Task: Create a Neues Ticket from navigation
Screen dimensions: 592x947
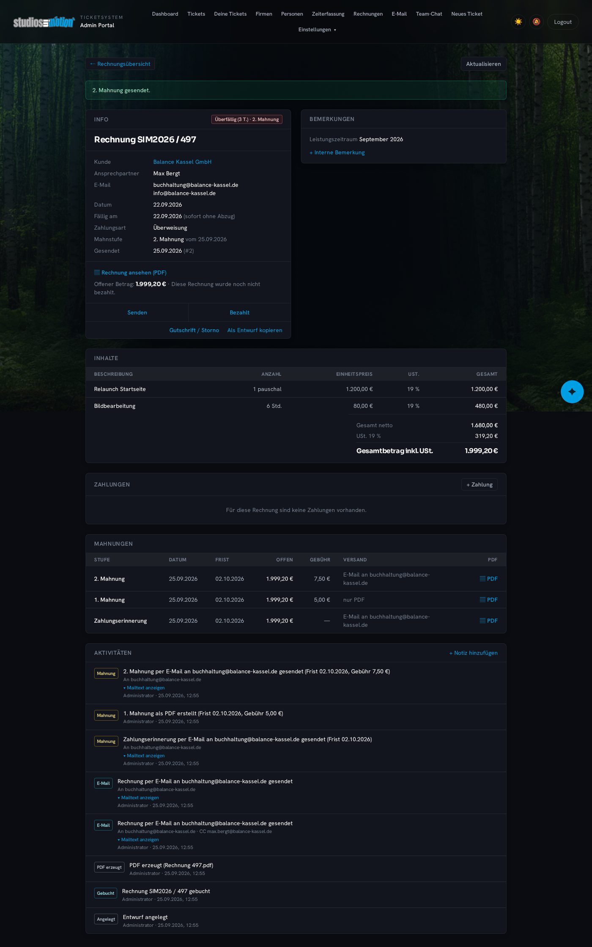Action: pos(467,14)
